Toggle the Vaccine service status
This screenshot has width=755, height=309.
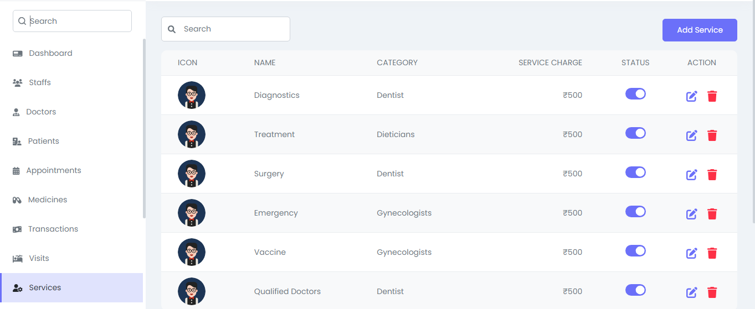[x=635, y=251]
